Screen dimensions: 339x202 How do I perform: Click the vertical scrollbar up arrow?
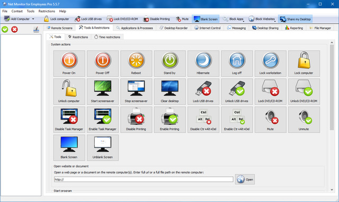(x=332, y=43)
